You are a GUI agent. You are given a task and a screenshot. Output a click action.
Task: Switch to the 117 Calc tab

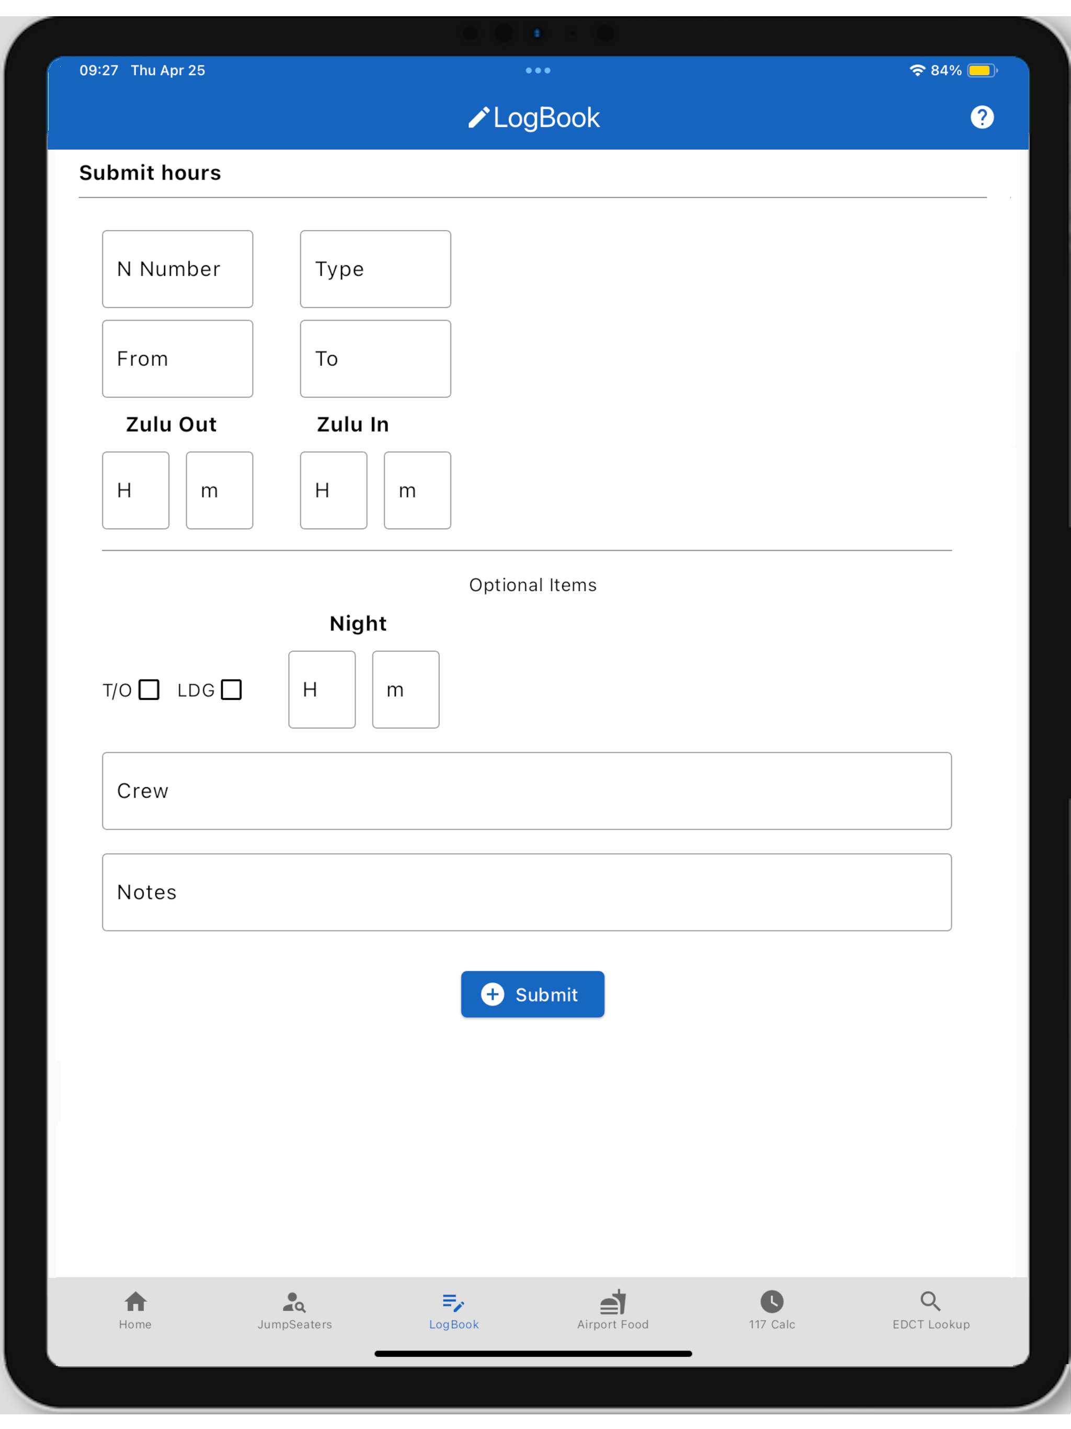click(x=772, y=1310)
